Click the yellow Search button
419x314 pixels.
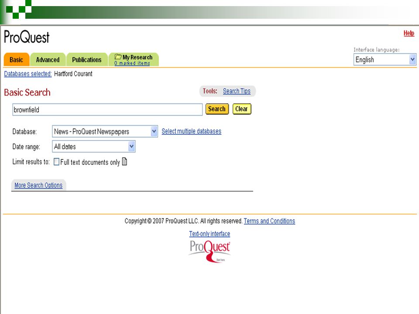coord(217,109)
